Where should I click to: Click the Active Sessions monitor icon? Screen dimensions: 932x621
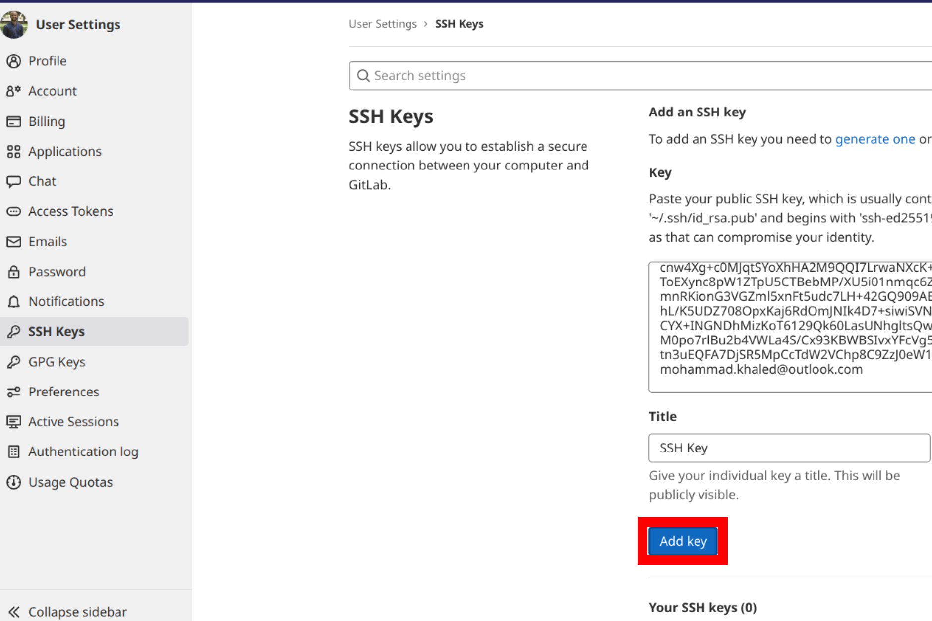coord(14,421)
